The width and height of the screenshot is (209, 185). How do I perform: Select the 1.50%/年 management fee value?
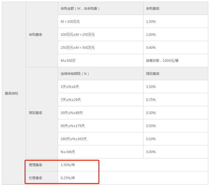(x=68, y=165)
